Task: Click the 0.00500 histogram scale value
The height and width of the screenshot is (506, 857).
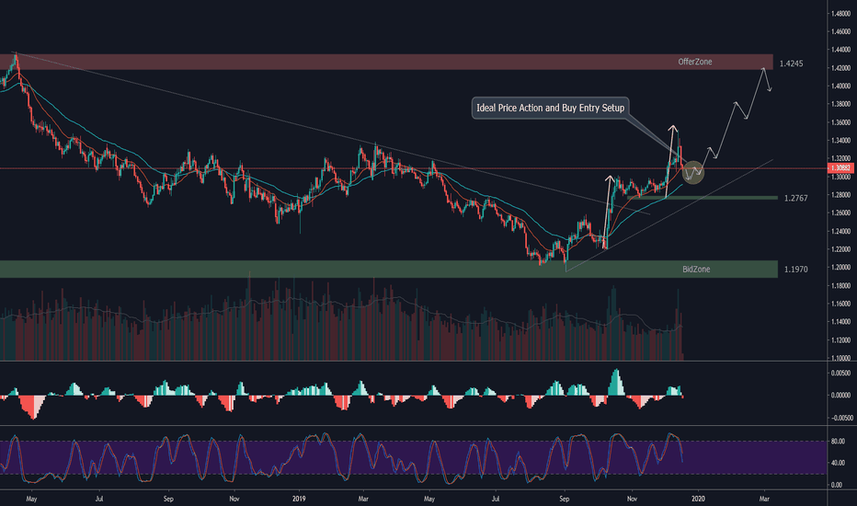Action: (x=840, y=373)
